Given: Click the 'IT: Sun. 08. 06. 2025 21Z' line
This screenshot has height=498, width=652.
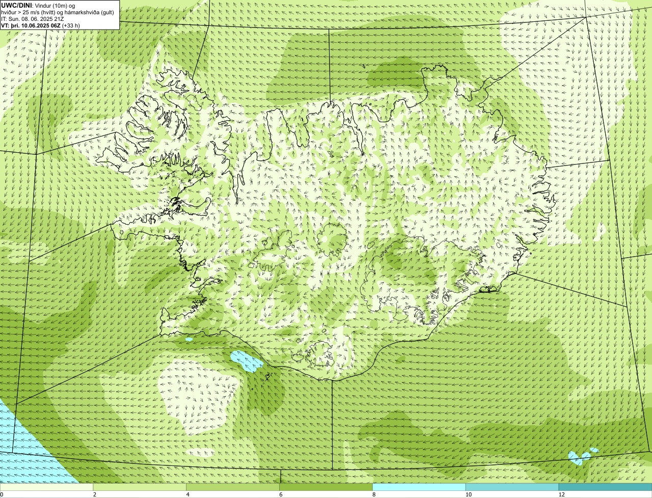Looking at the screenshot, I should pyautogui.click(x=33, y=18).
